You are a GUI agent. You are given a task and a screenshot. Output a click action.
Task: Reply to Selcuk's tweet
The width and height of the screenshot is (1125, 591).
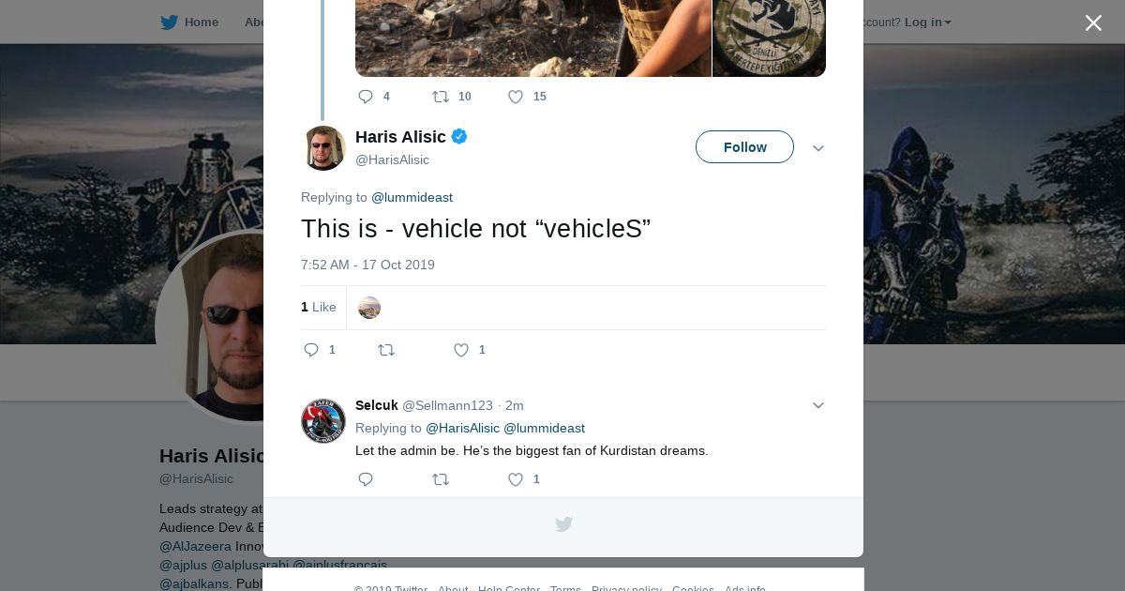[x=366, y=479]
